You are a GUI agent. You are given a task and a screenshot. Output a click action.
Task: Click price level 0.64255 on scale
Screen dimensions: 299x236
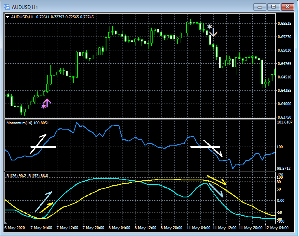coord(284,91)
